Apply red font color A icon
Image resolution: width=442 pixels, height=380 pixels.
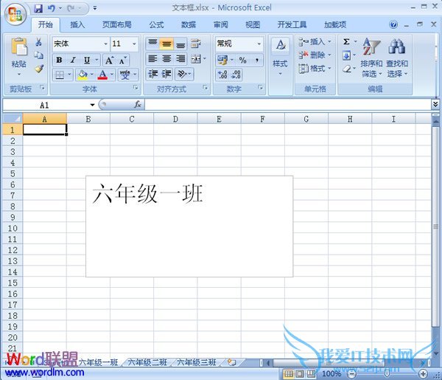click(x=102, y=75)
